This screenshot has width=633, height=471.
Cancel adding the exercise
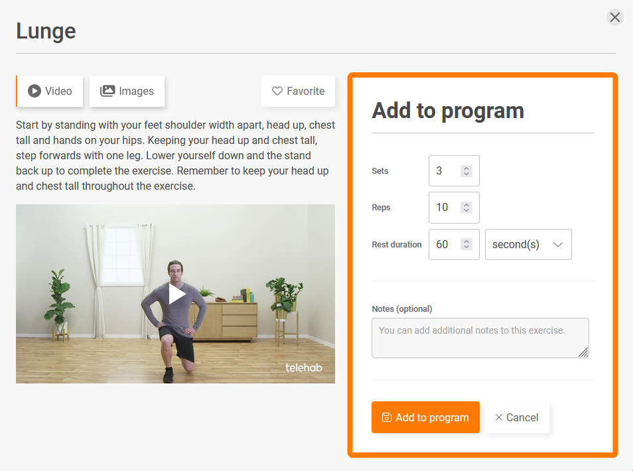[517, 417]
